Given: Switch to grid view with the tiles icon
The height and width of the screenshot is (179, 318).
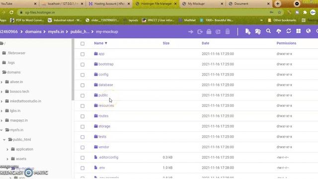Looking at the screenshot, I should pyautogui.click(x=298, y=31).
